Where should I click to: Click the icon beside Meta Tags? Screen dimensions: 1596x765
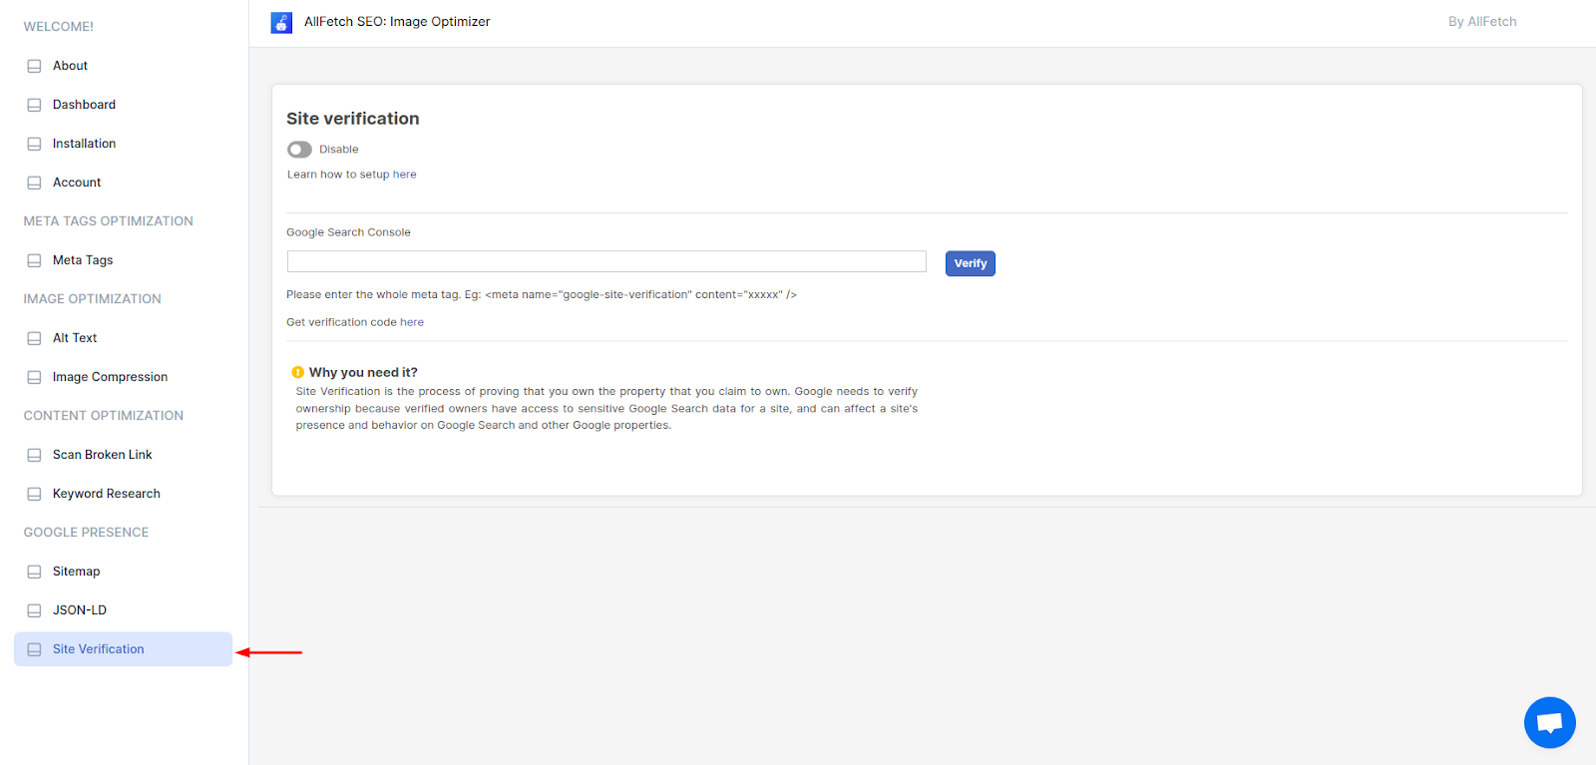34,260
